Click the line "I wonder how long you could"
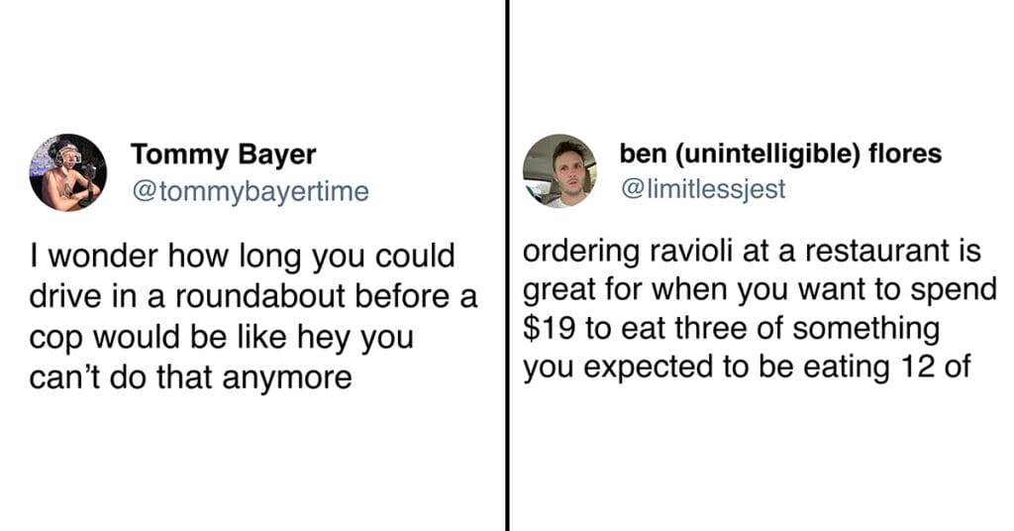This screenshot has height=531, width=1014. 242,257
